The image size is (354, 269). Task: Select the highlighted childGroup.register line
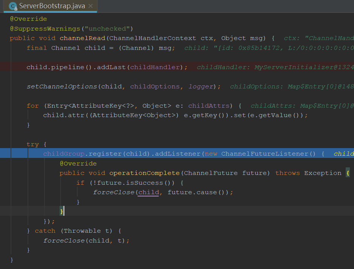(x=113, y=153)
